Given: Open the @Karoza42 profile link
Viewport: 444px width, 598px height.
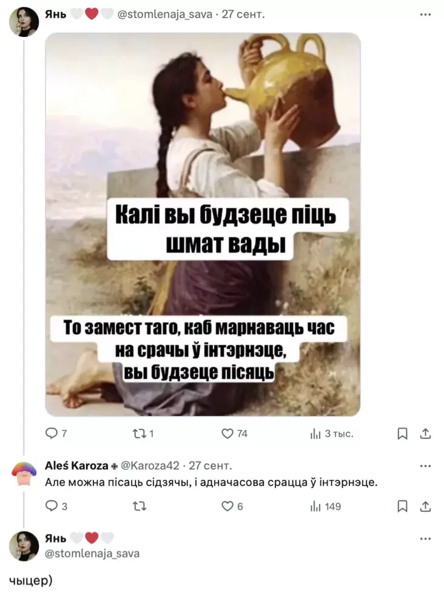Looking at the screenshot, I should (x=150, y=466).
